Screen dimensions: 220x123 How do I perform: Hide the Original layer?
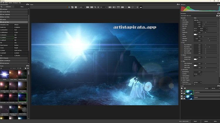[184, 96]
